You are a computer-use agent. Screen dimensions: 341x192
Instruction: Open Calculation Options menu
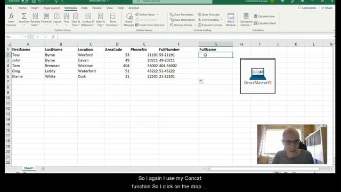pyautogui.click(x=246, y=20)
